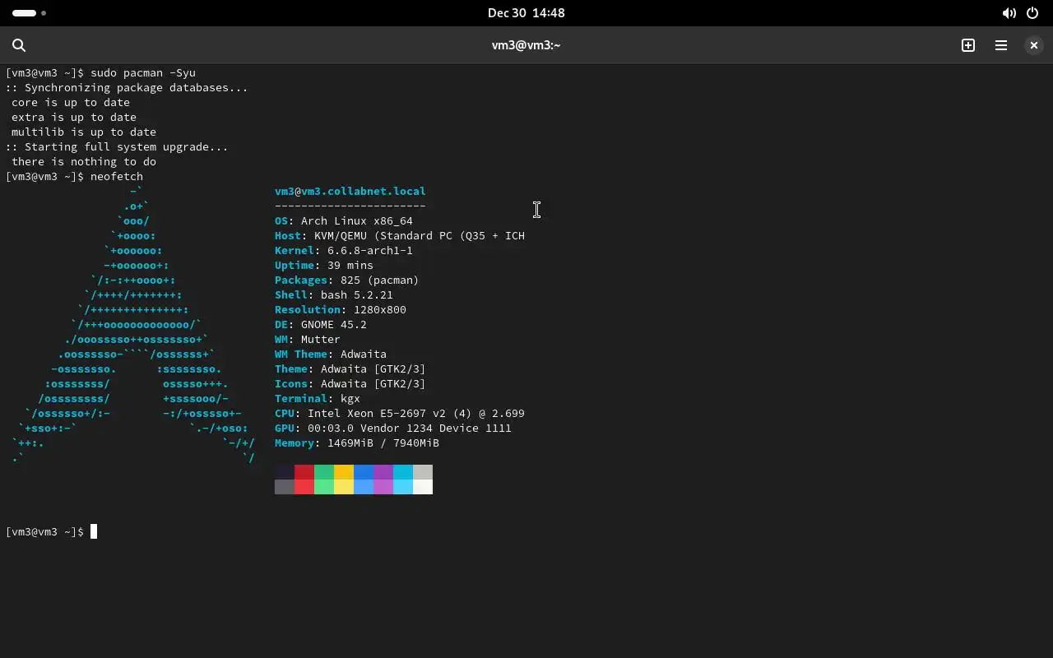Viewport: 1053px width, 658px height.
Task: Click 'there is nothing to do' line
Action: (x=84, y=161)
